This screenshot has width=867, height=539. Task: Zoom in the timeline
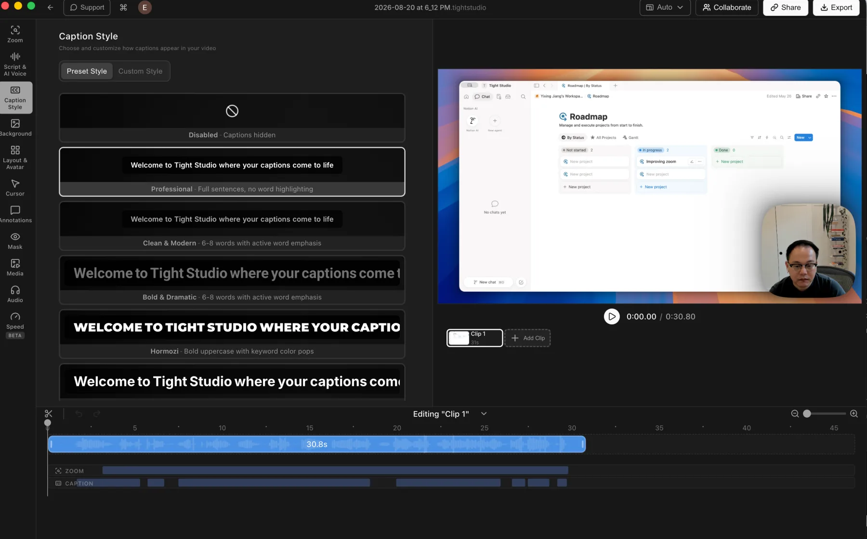tap(854, 414)
